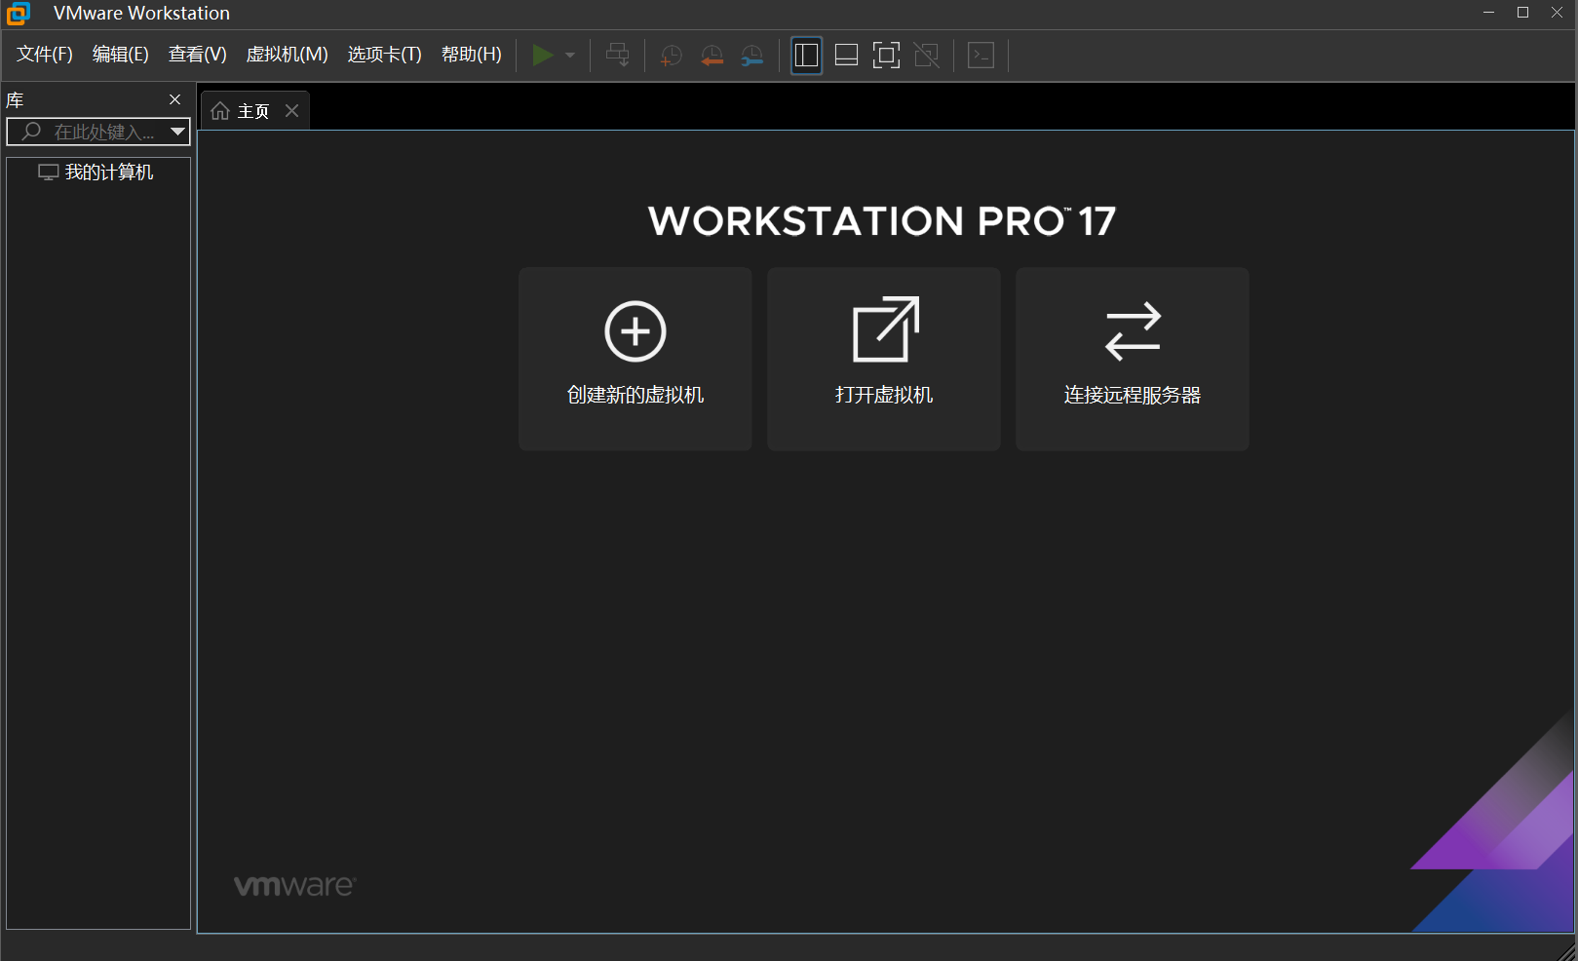
Task: Open the 文件(F) menu
Action: tap(45, 55)
